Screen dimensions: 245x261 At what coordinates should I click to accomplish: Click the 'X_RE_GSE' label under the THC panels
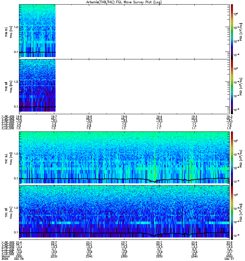pyautogui.click(x=8, y=242)
